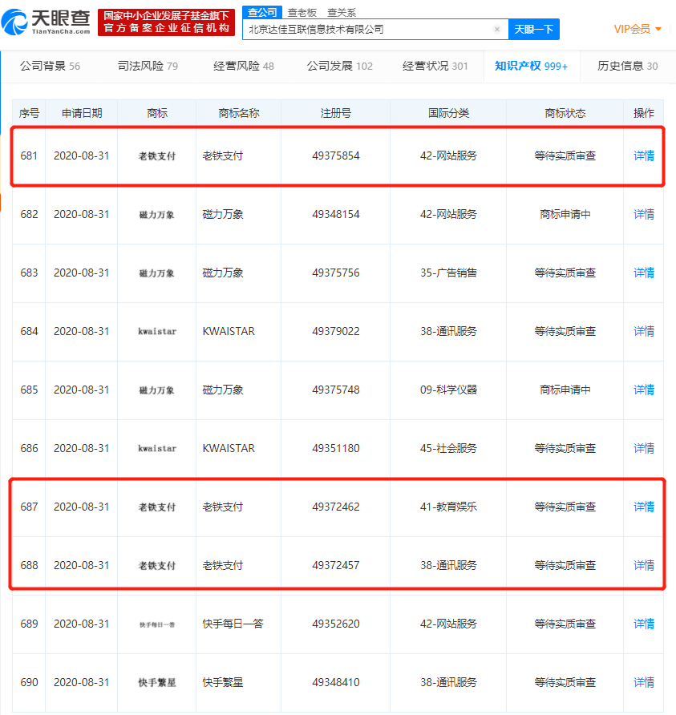This screenshot has height=715, width=676.
Task: Click the 国际分类 column header
Action: click(448, 113)
